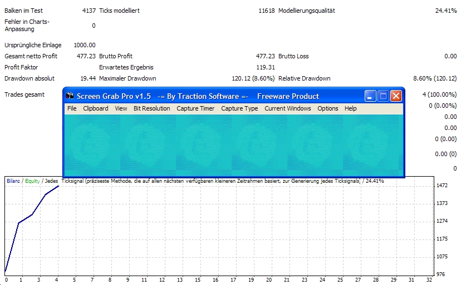Viewport: 461px width, 285px height.
Task: Click the Screen Grab Pro title bar text
Action: point(198,96)
